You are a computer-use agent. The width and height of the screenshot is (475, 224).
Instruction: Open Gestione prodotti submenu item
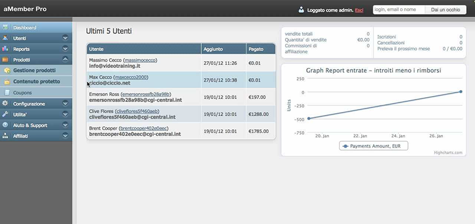(36, 71)
